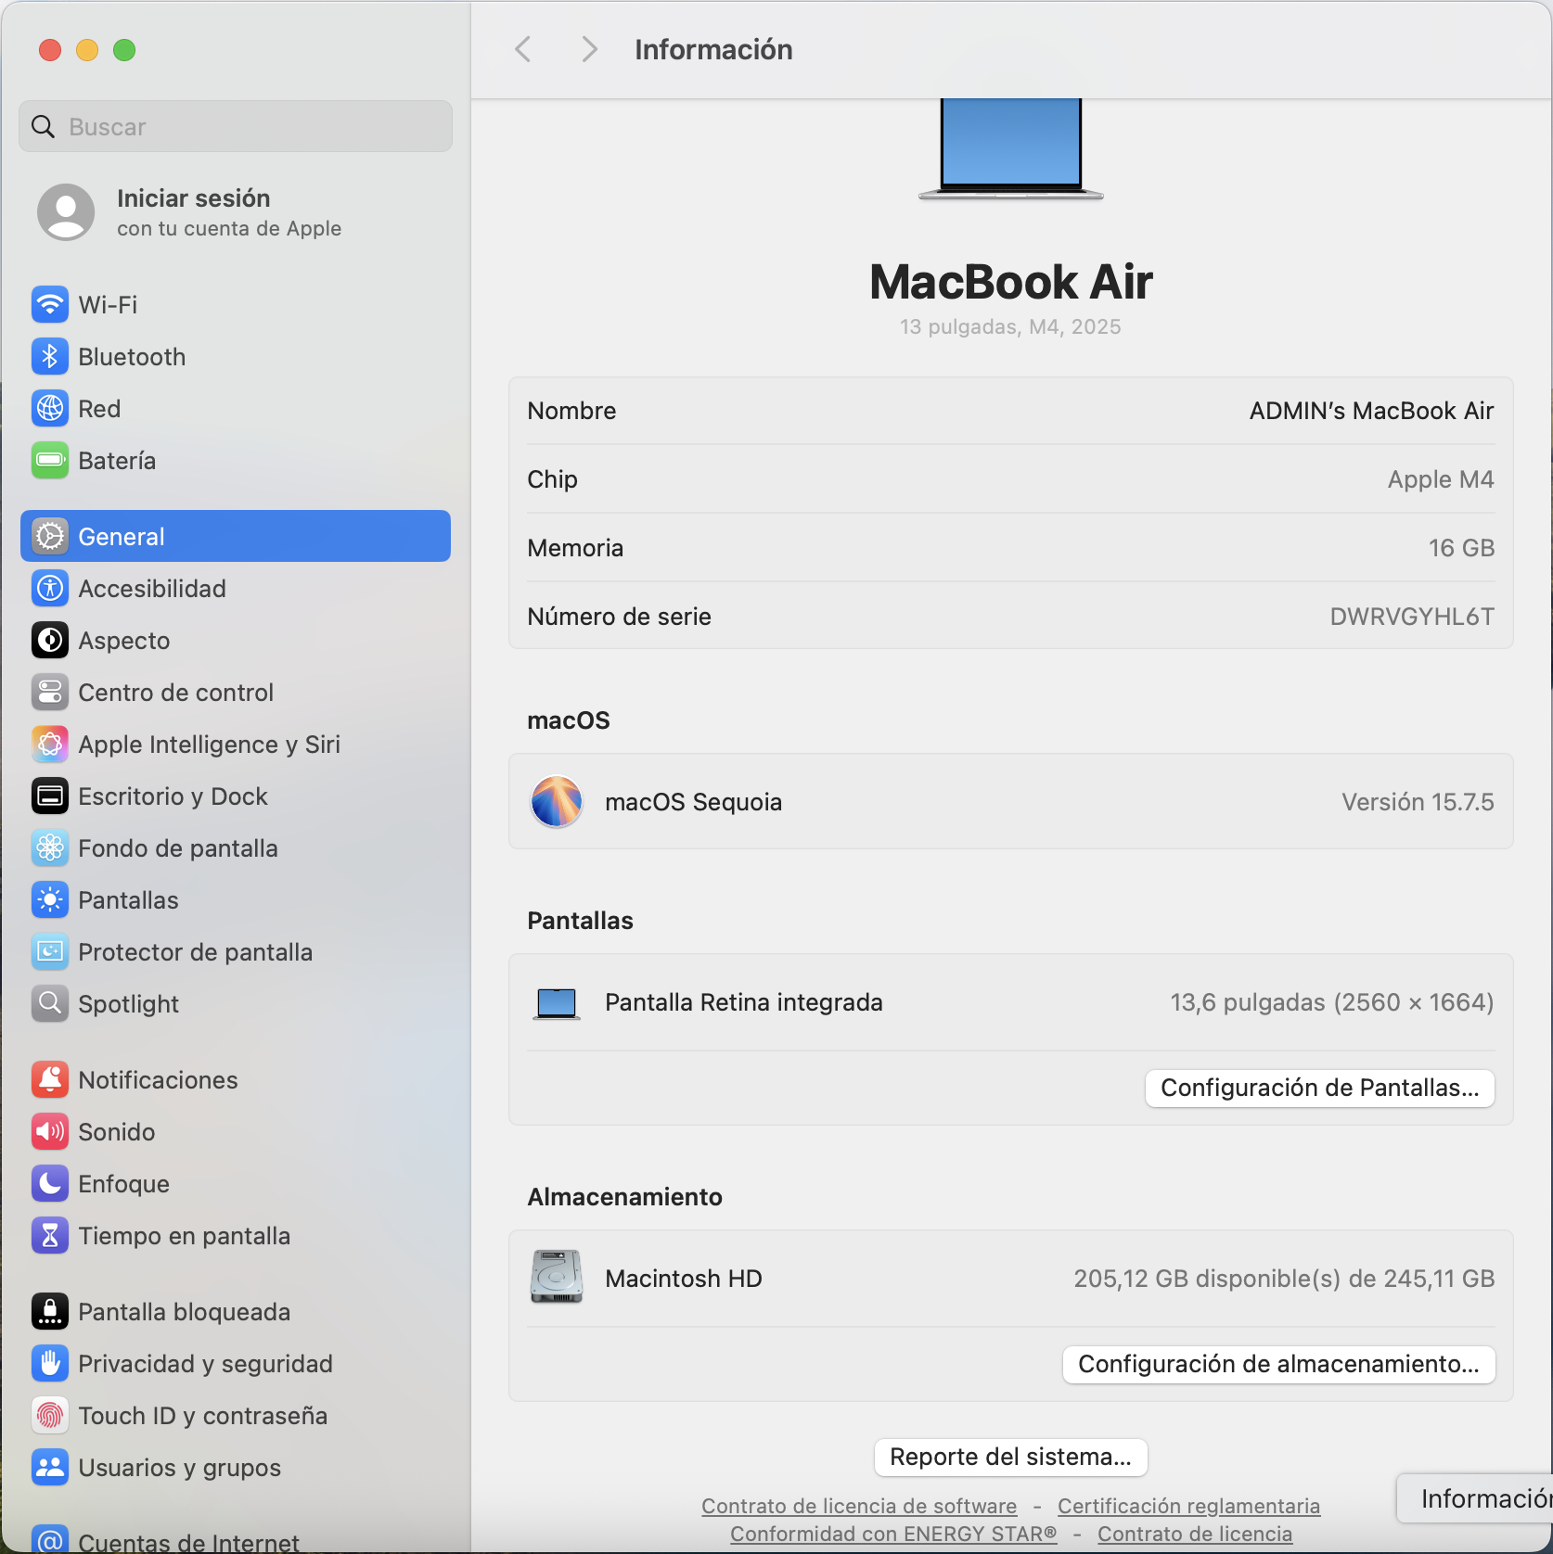Open Touch ID y contraseña fingerprint icon
The height and width of the screenshot is (1554, 1553).
50,1415
